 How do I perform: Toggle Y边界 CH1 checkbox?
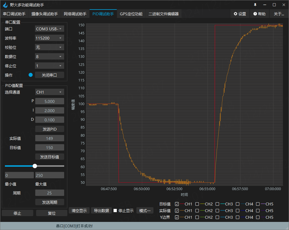[177, 217]
